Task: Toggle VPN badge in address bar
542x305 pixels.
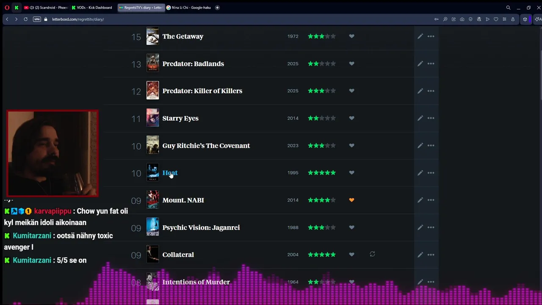Action: [x=37, y=19]
